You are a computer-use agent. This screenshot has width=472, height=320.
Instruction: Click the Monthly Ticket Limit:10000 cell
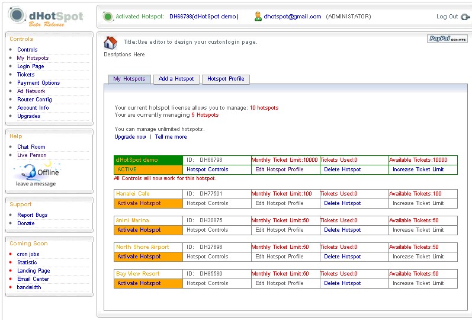(285, 160)
